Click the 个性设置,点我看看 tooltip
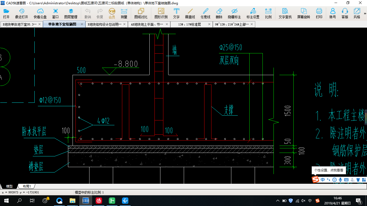 tap(329, 170)
